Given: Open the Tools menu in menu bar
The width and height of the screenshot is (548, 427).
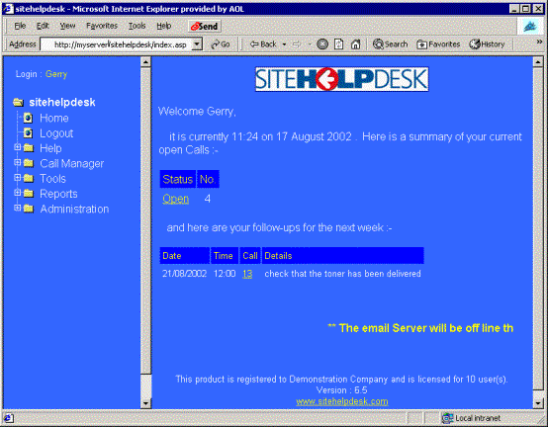Looking at the screenshot, I should coord(137,26).
